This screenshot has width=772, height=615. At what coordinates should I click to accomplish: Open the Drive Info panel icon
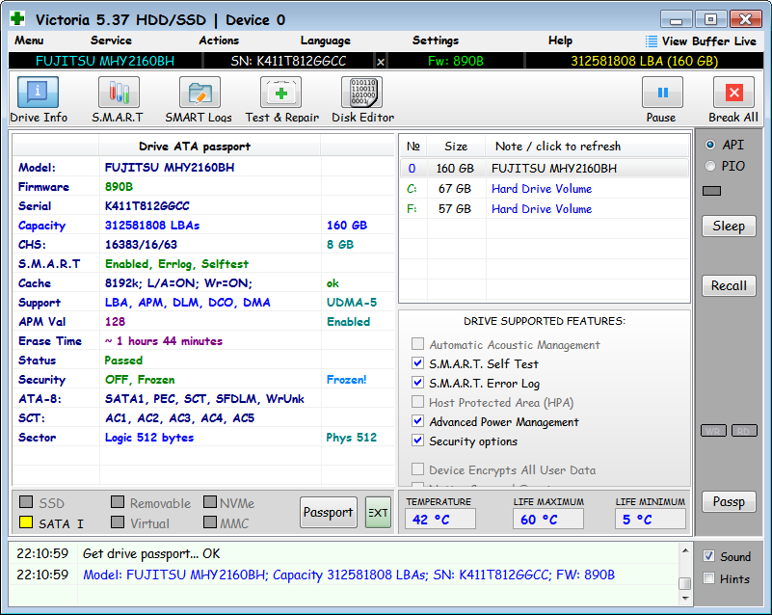click(x=38, y=93)
